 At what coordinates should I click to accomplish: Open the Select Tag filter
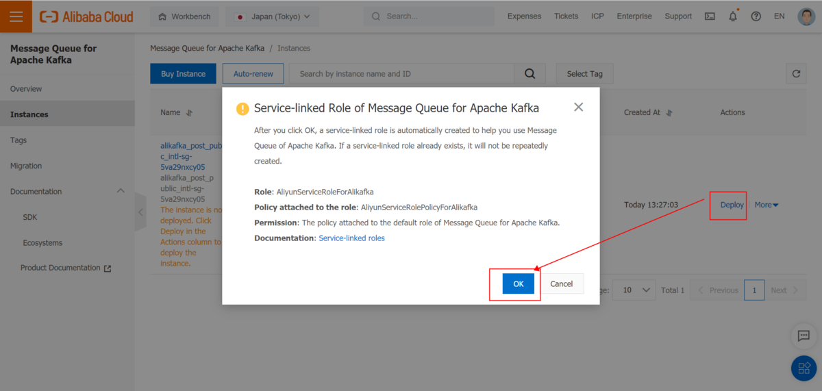point(584,74)
